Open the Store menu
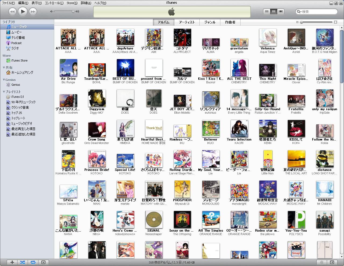This screenshot has height=266, width=344. 72,3
